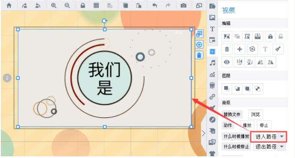
Task: Move object backward one layer
Action: click(x=258, y=88)
